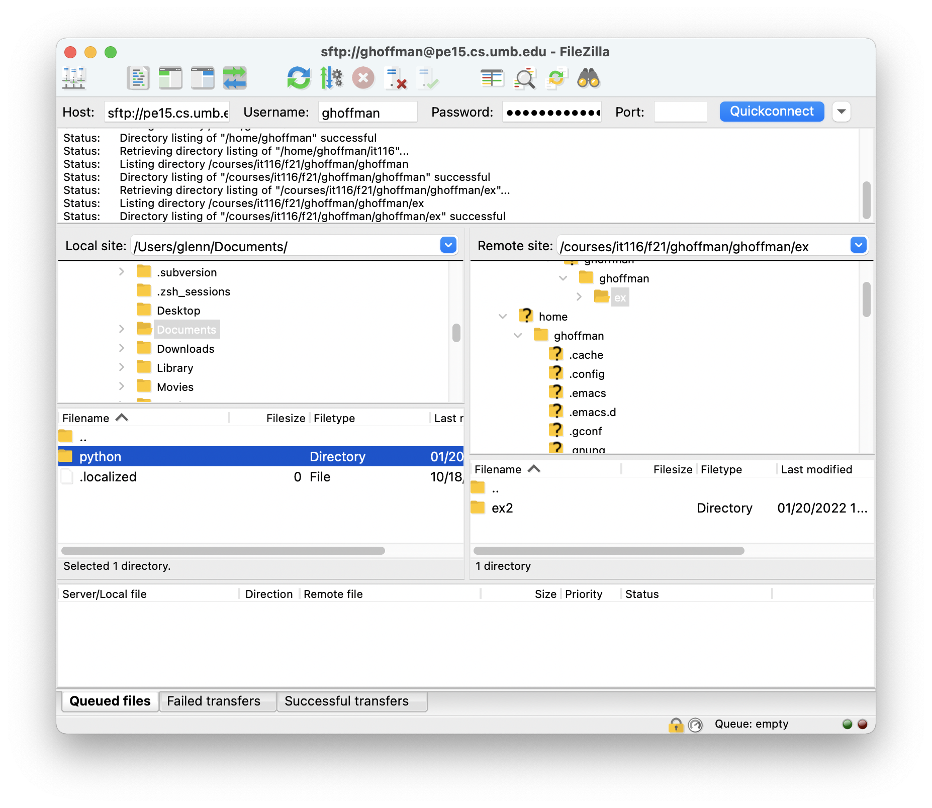Screen dimensions: 932x808
Task: Open the Site Manager icon
Action: 74,78
